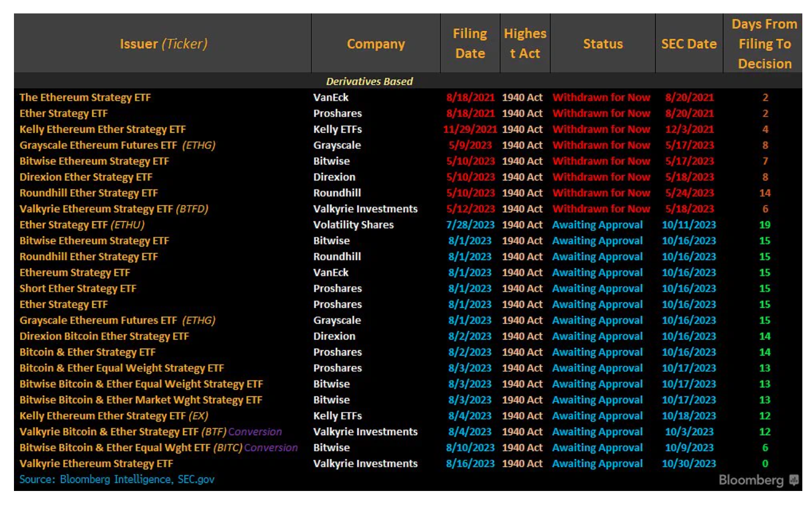Click Days From Filing To Decision header
The width and height of the screenshot is (812, 506).
click(x=764, y=44)
